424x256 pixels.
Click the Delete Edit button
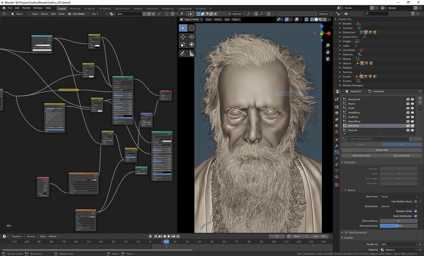pyautogui.click(x=382, y=150)
